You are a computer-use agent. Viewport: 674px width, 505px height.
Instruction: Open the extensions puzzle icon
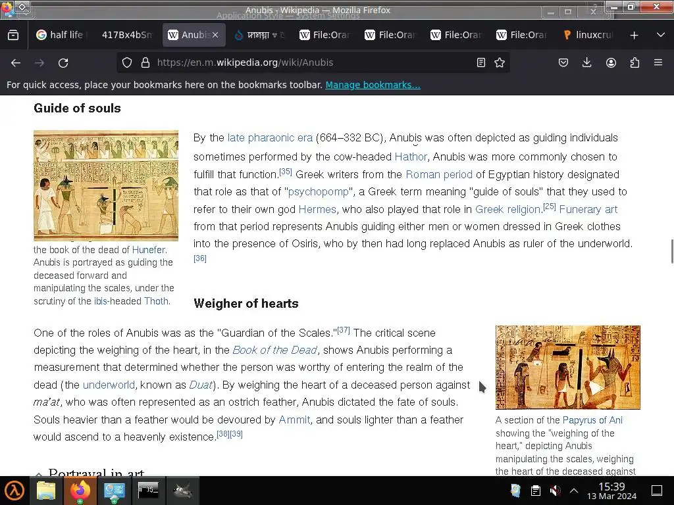(x=635, y=62)
